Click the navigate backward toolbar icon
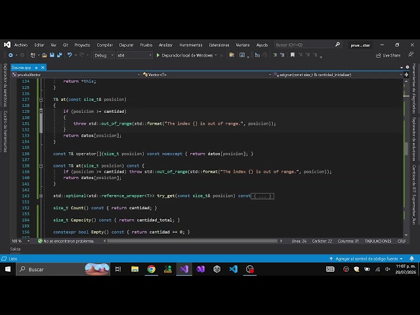 coord(10,55)
